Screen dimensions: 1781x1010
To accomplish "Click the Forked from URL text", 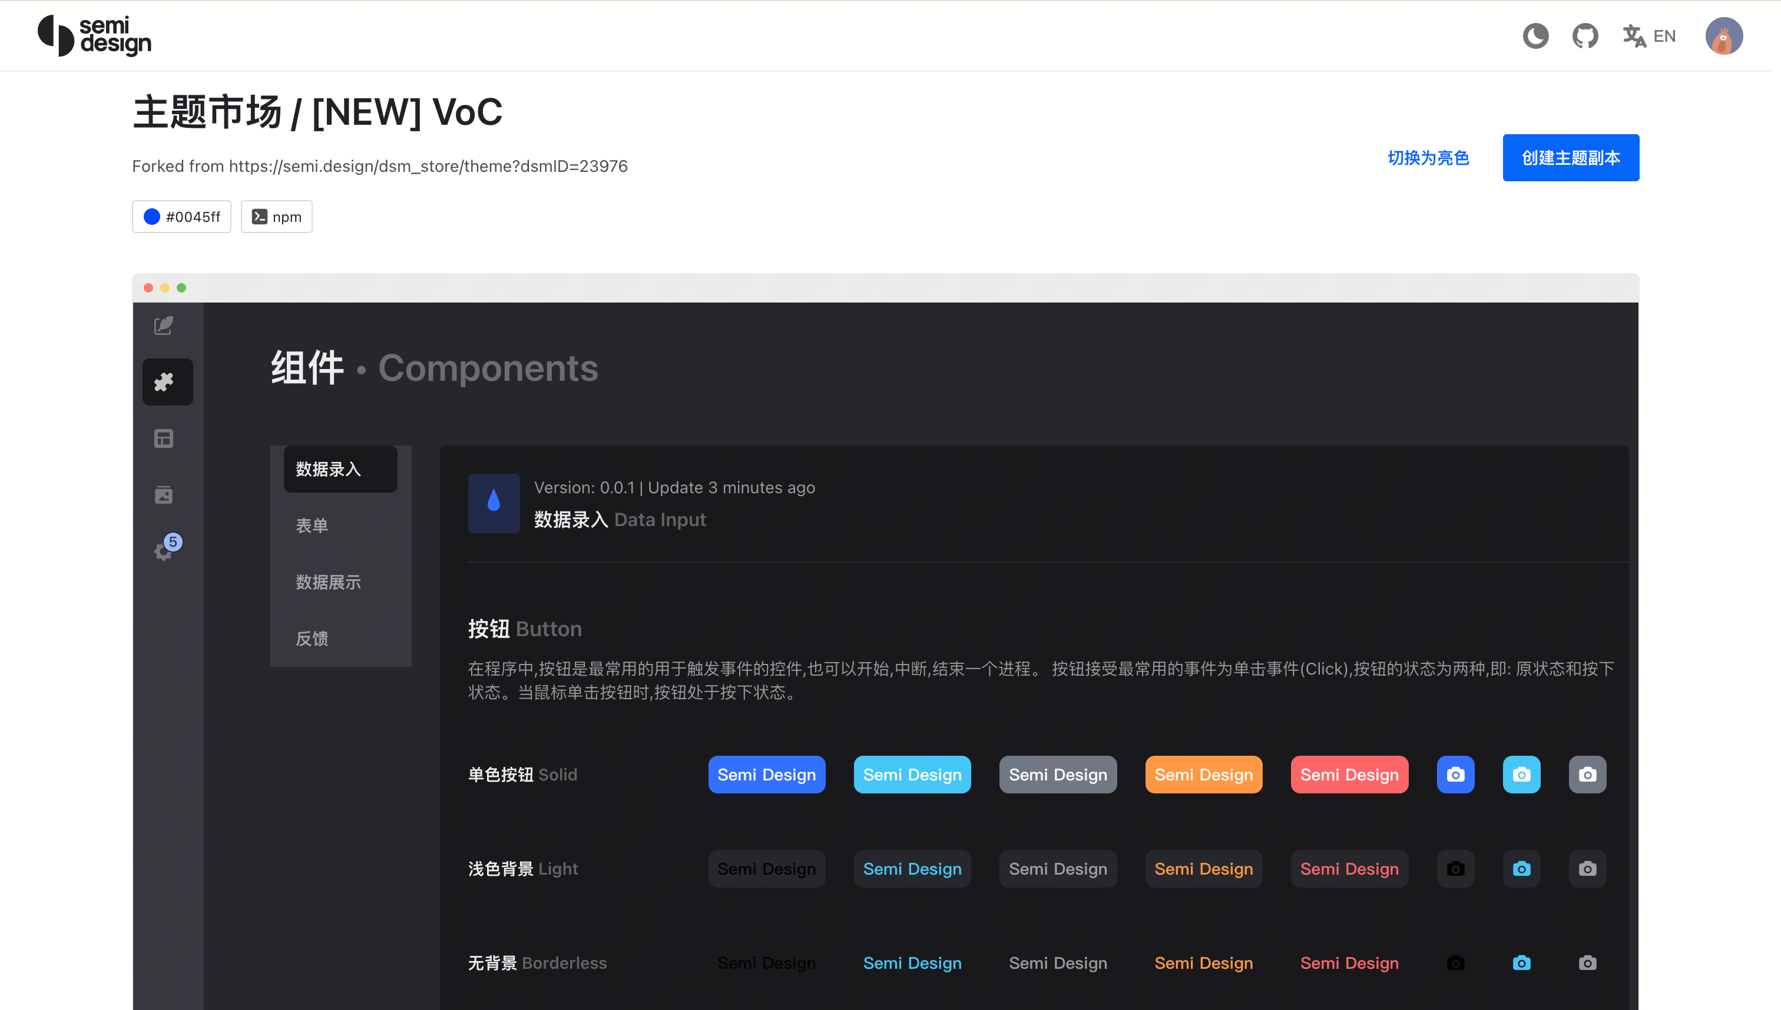I will click(x=380, y=167).
